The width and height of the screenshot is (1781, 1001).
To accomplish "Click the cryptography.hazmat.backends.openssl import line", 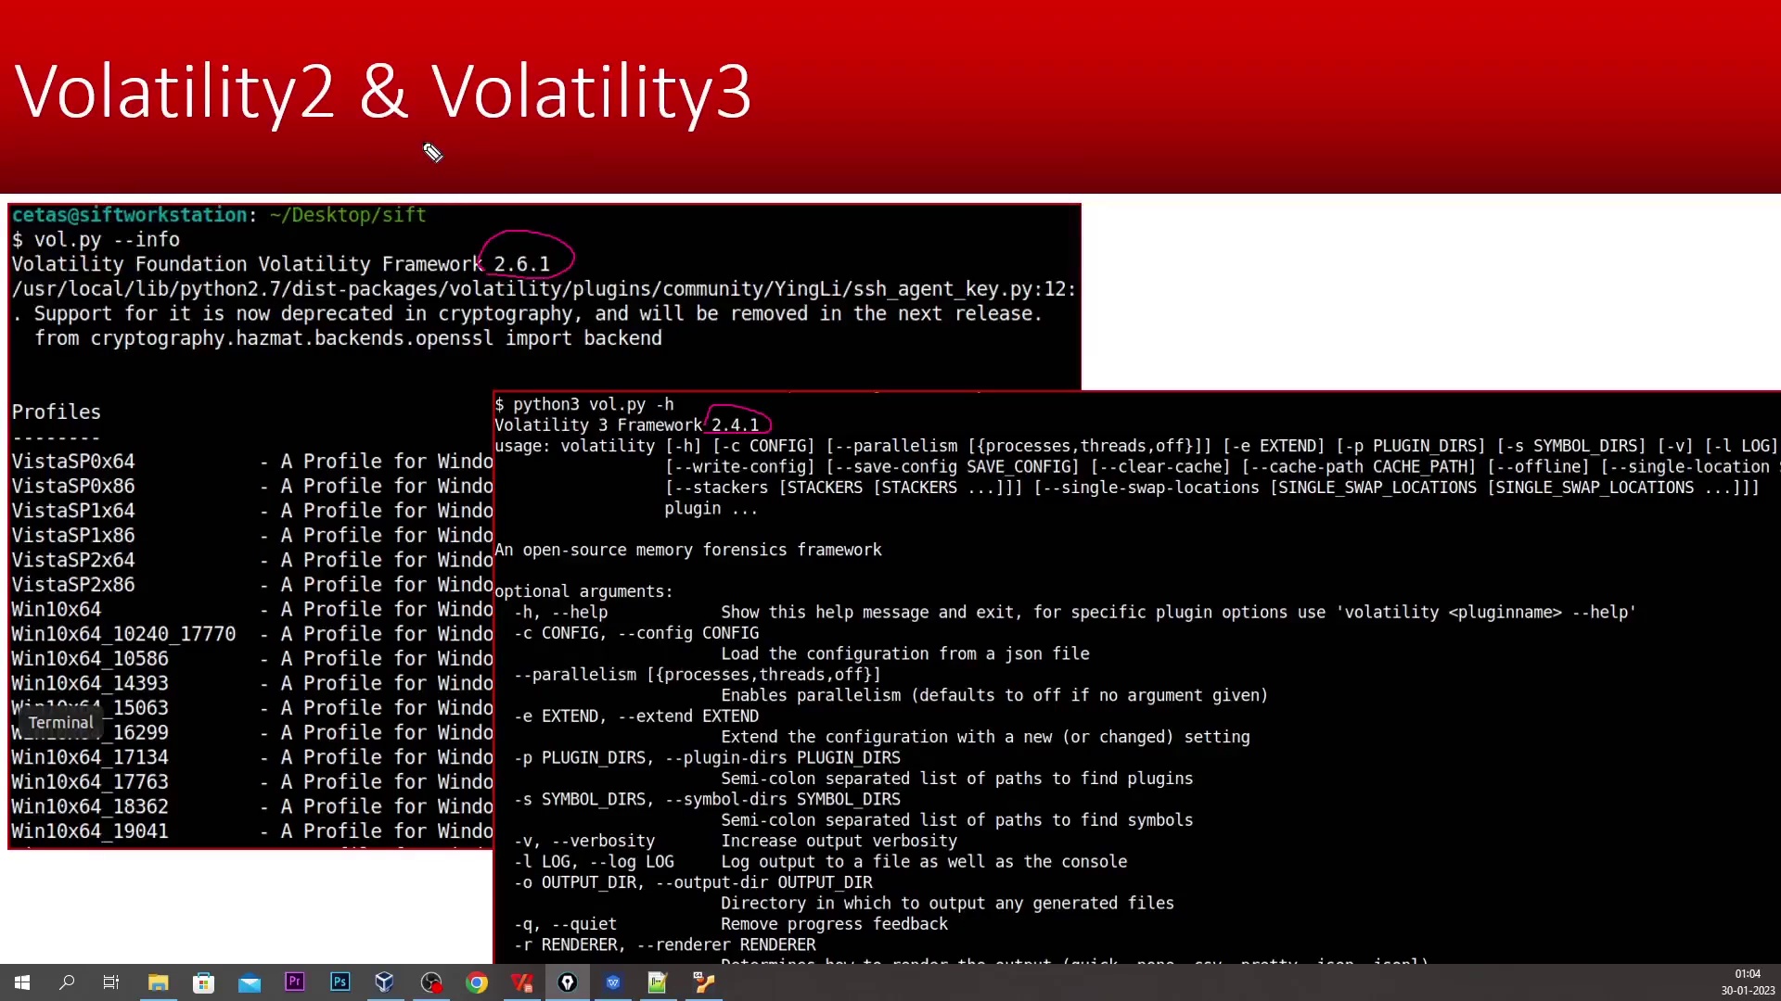I will click(x=348, y=338).
